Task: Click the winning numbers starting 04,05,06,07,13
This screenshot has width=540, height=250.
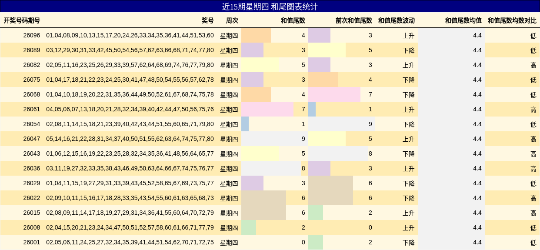Action: [130, 109]
